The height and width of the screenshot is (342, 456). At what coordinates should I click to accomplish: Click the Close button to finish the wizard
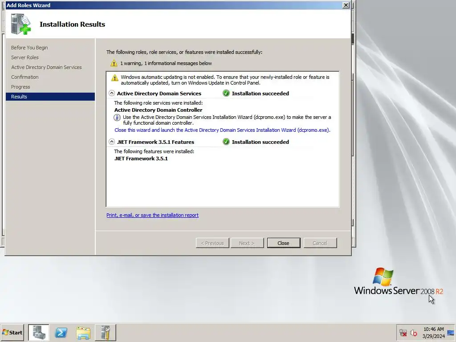coord(284,243)
